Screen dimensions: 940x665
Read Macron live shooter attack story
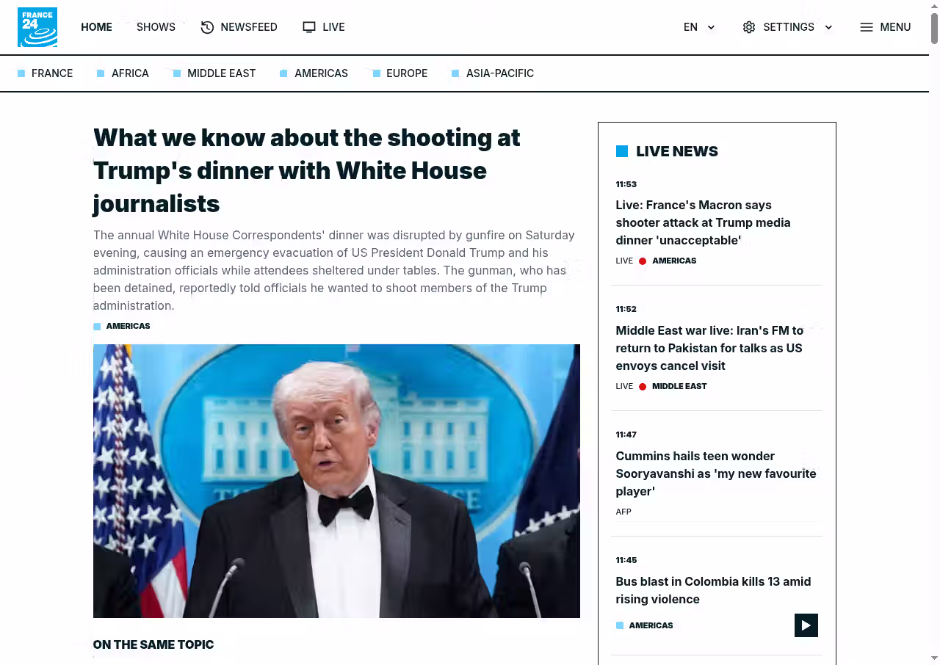click(x=703, y=222)
